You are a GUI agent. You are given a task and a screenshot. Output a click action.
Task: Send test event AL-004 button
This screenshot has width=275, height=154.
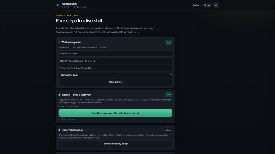point(115,113)
